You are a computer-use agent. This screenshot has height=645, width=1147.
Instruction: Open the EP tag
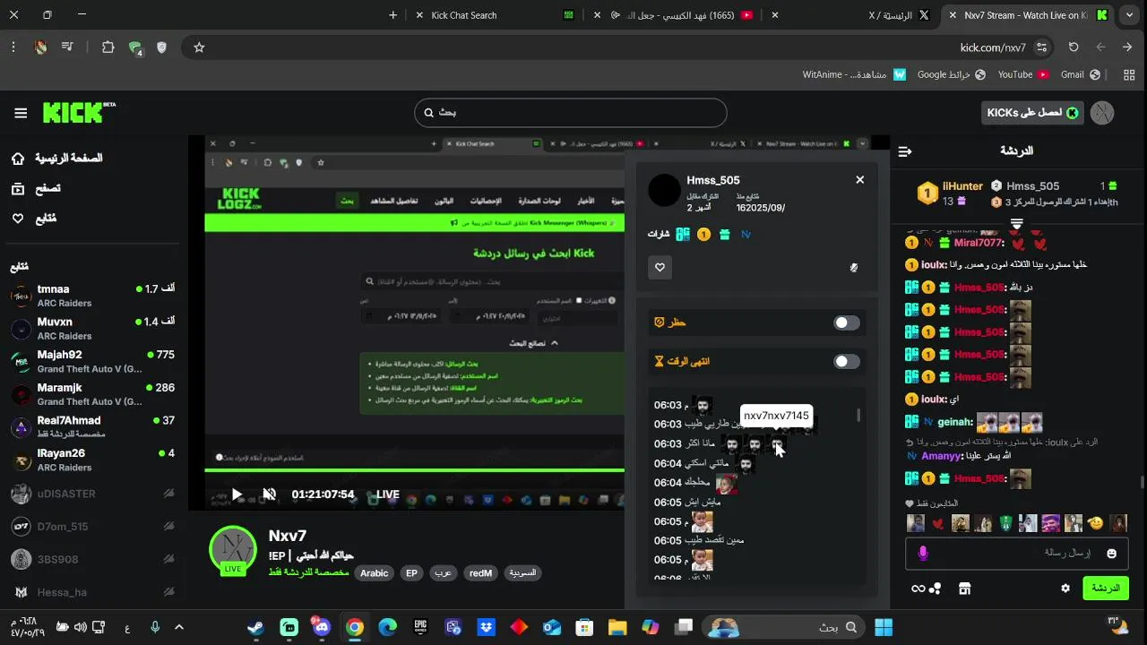(411, 573)
